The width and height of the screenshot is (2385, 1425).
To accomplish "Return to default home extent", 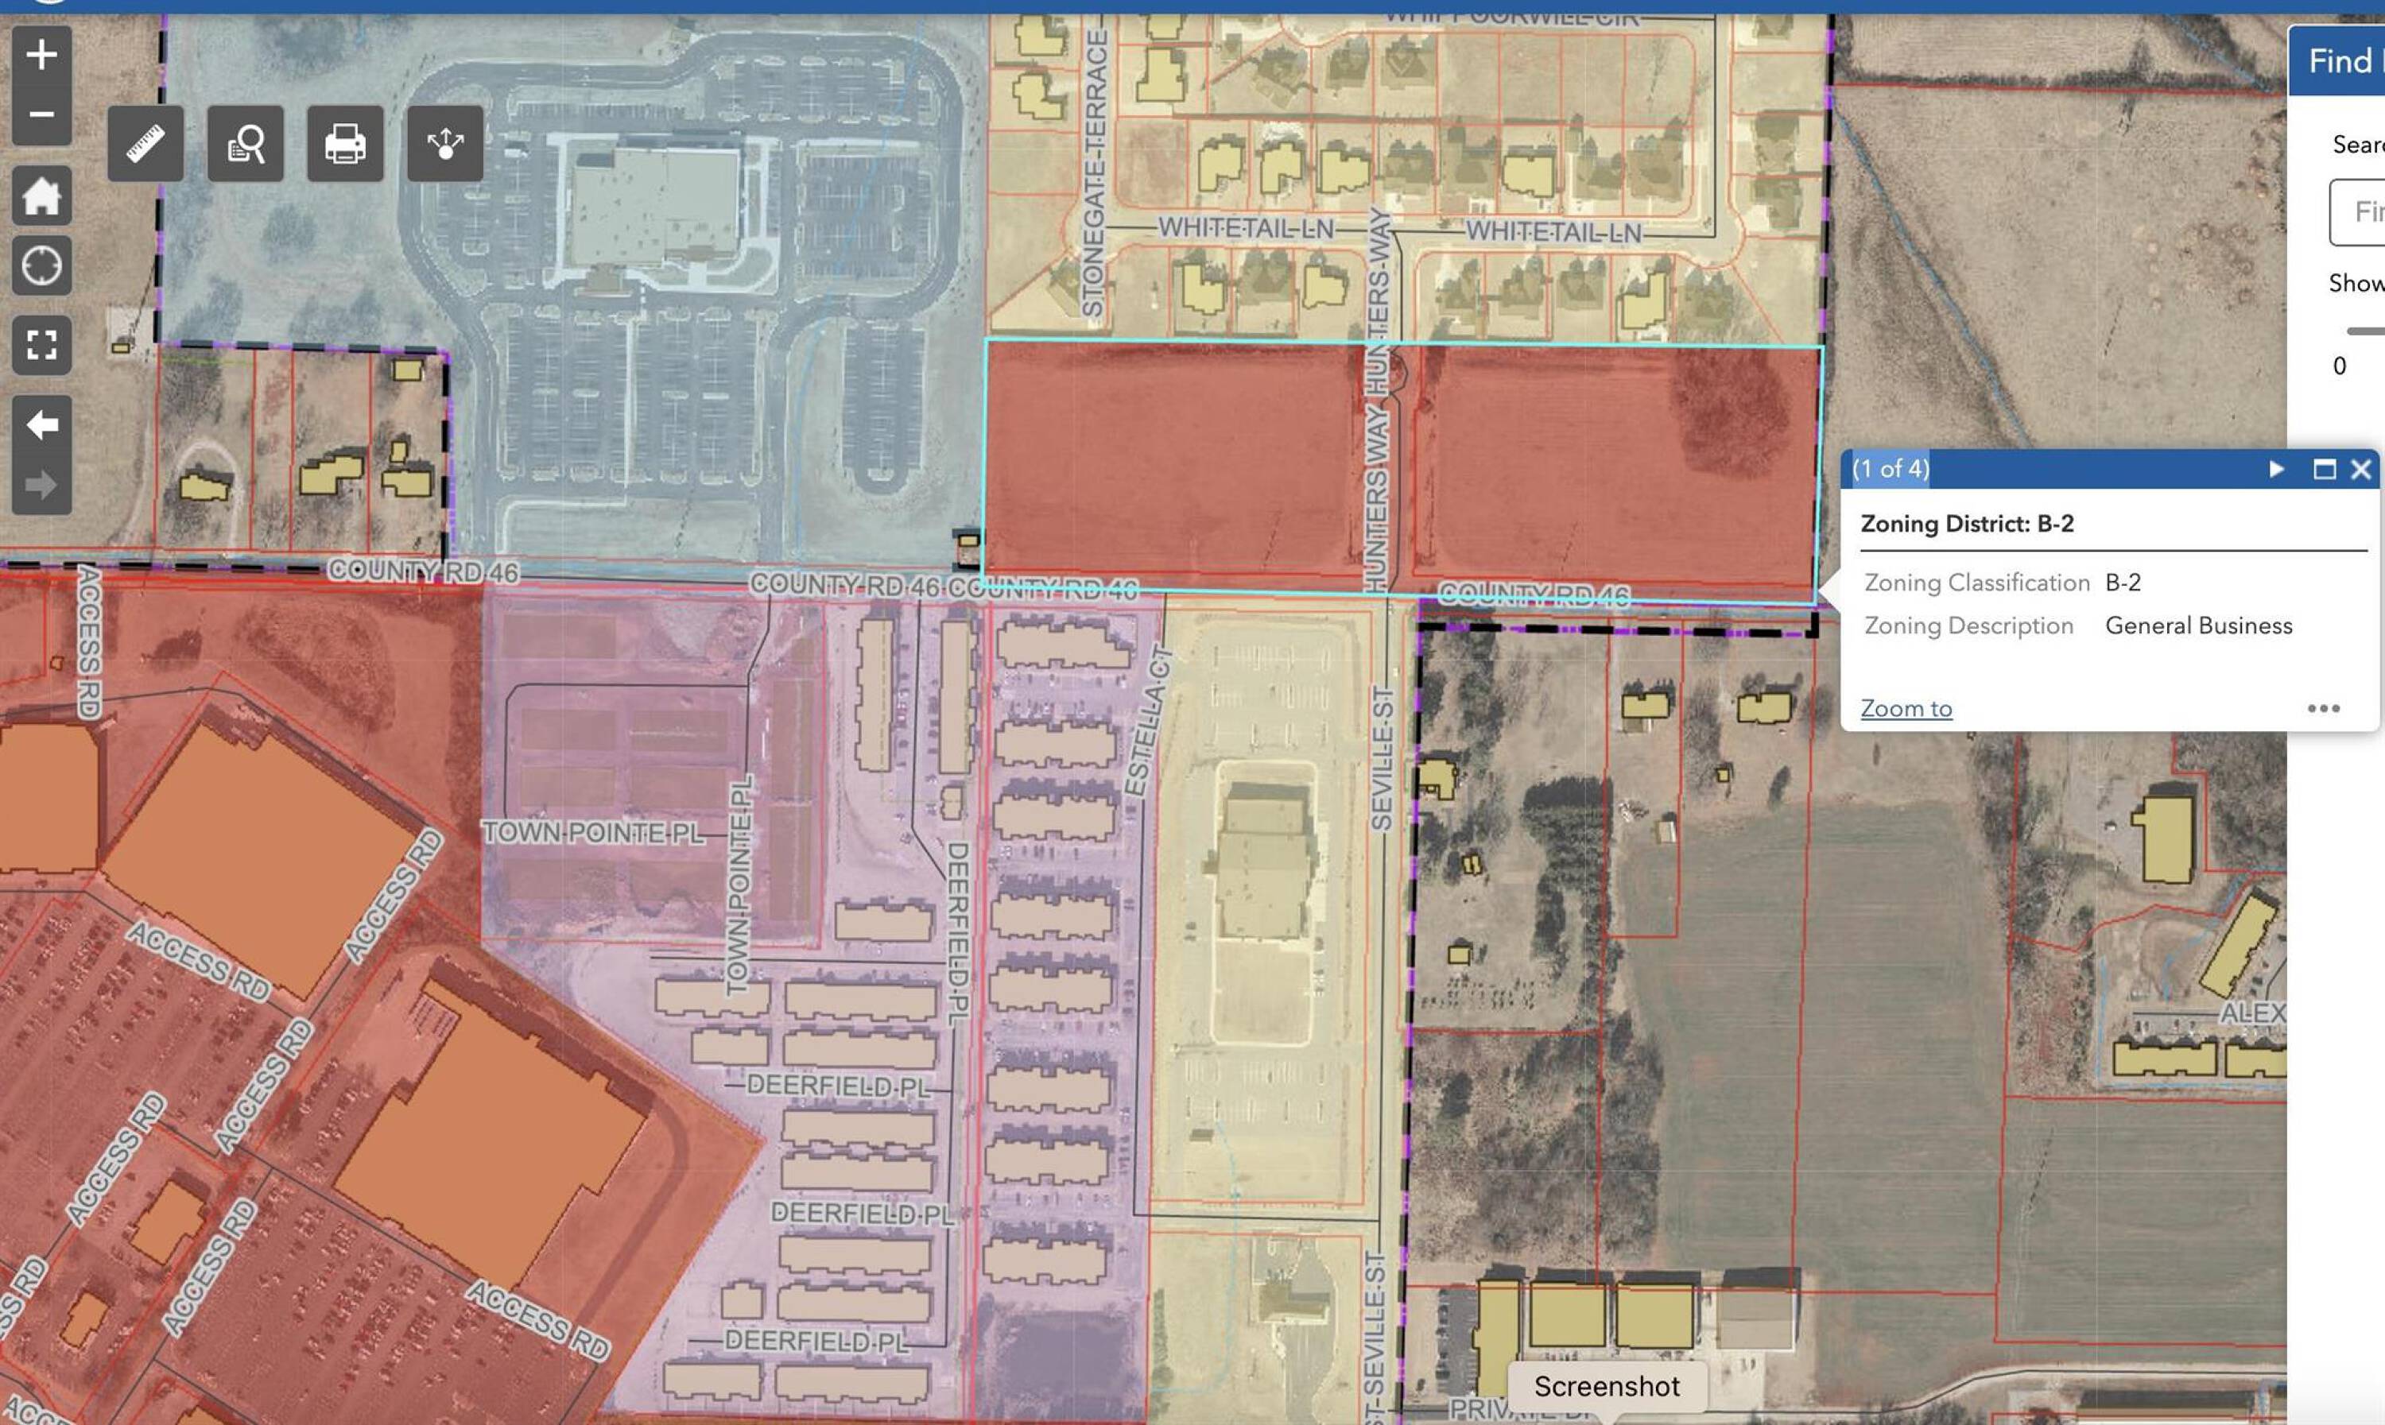I will [x=41, y=196].
